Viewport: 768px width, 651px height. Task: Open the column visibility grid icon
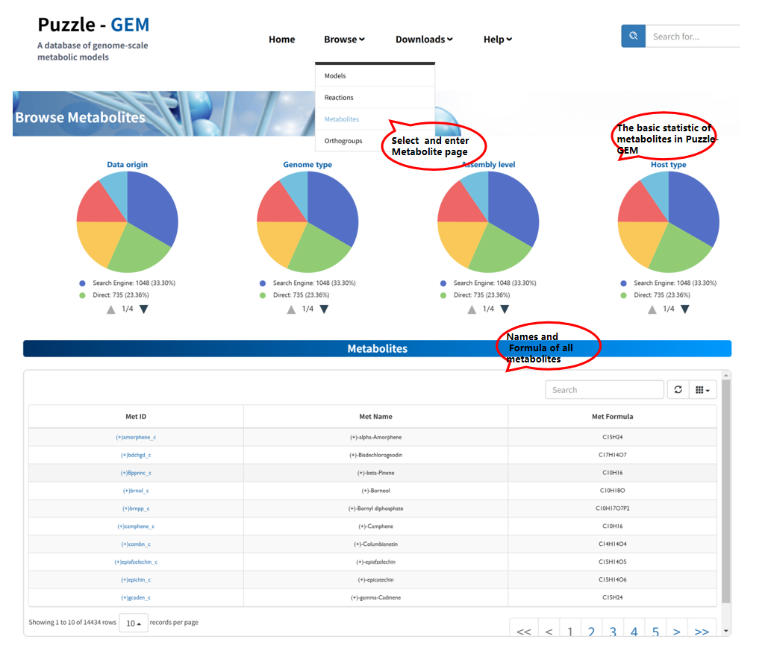pos(702,389)
